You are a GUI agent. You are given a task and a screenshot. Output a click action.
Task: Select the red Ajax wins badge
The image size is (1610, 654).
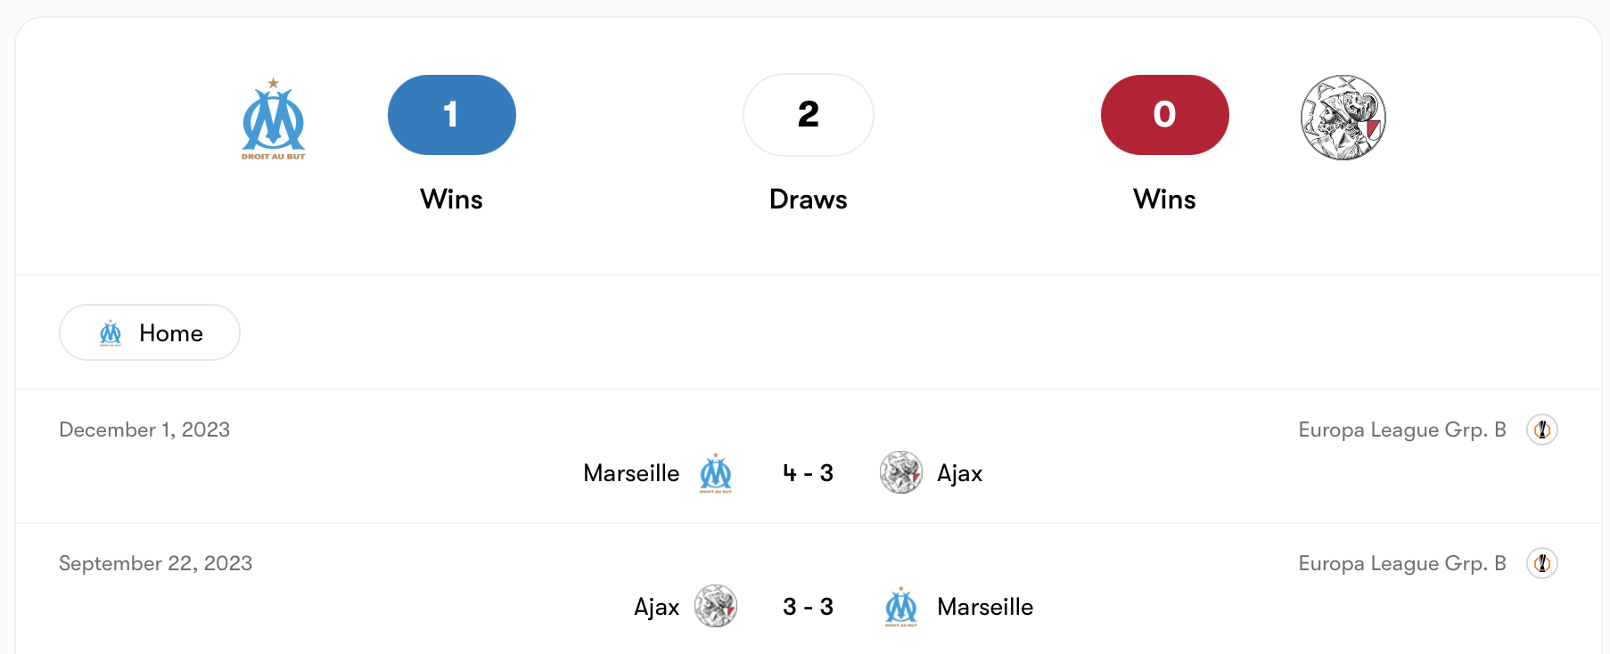click(1164, 115)
